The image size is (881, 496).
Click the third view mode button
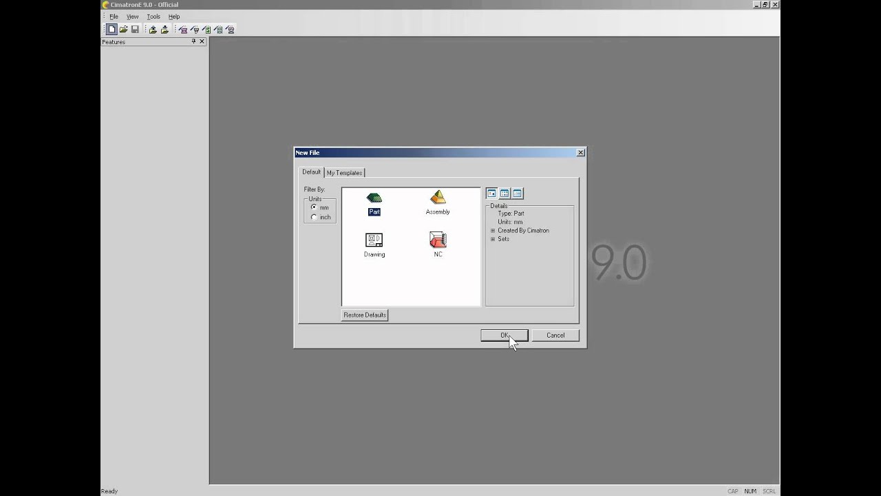pyautogui.click(x=518, y=194)
